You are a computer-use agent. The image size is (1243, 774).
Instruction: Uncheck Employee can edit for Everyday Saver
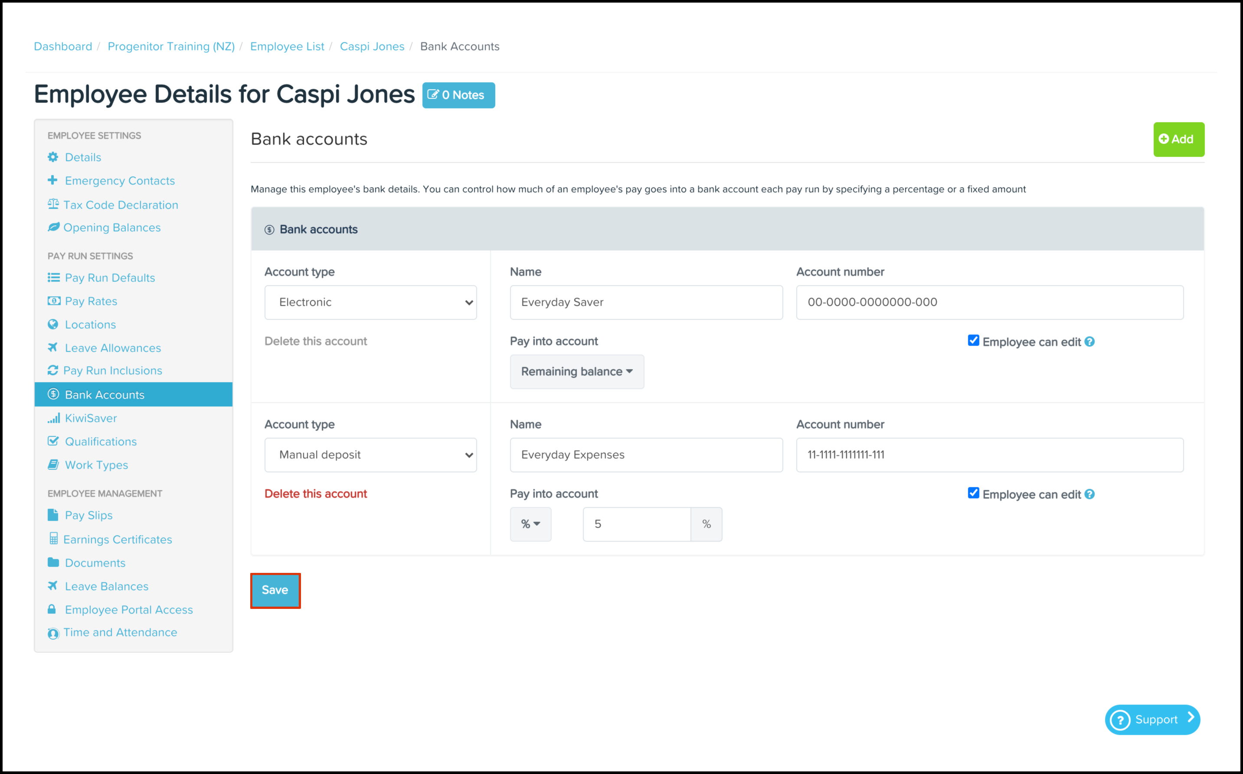coord(973,341)
